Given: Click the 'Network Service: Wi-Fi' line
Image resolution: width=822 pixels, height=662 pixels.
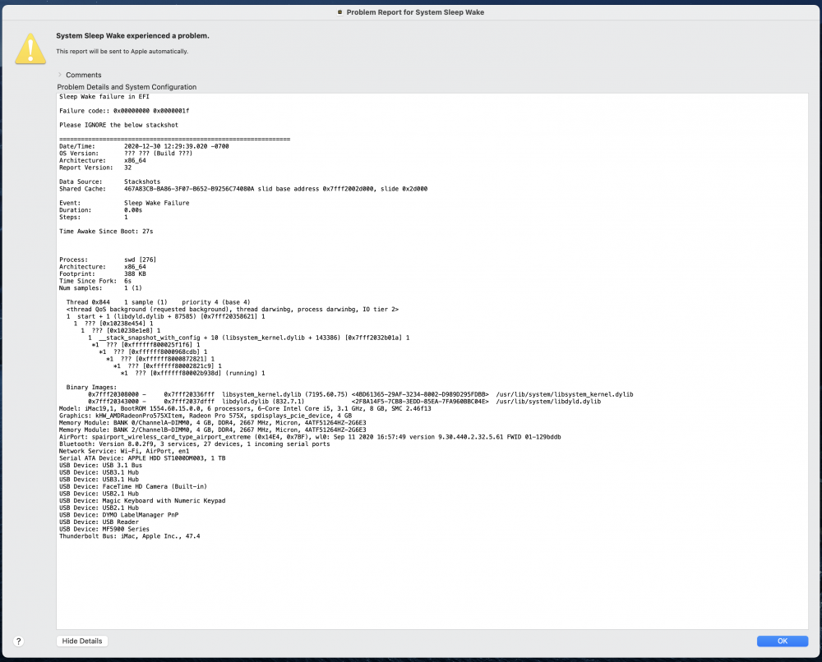Looking at the screenshot, I should [x=124, y=451].
